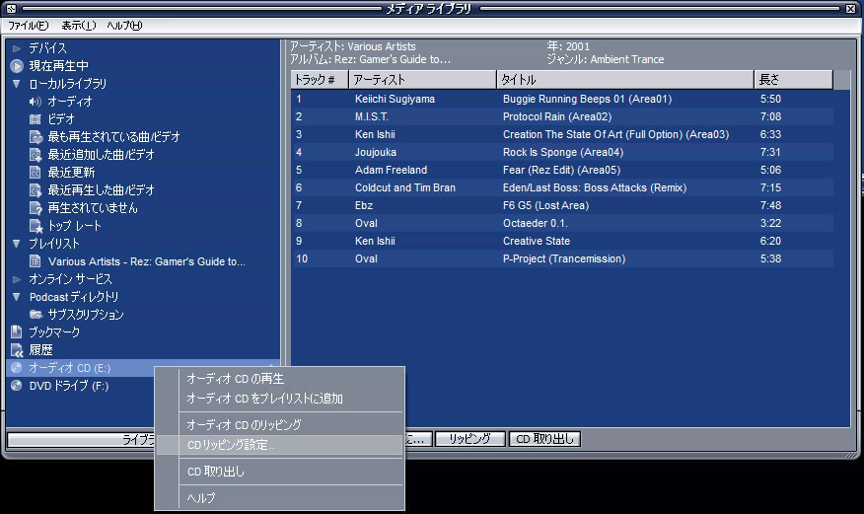Image resolution: width=864 pixels, height=514 pixels.
Task: Click the ライブラリ button at bottom left
Action: (x=82, y=439)
